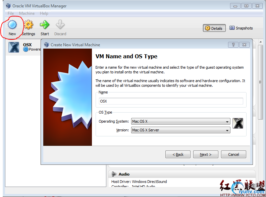Click the Name text field containing OSX
This screenshot has height=197, width=266.
click(x=171, y=101)
